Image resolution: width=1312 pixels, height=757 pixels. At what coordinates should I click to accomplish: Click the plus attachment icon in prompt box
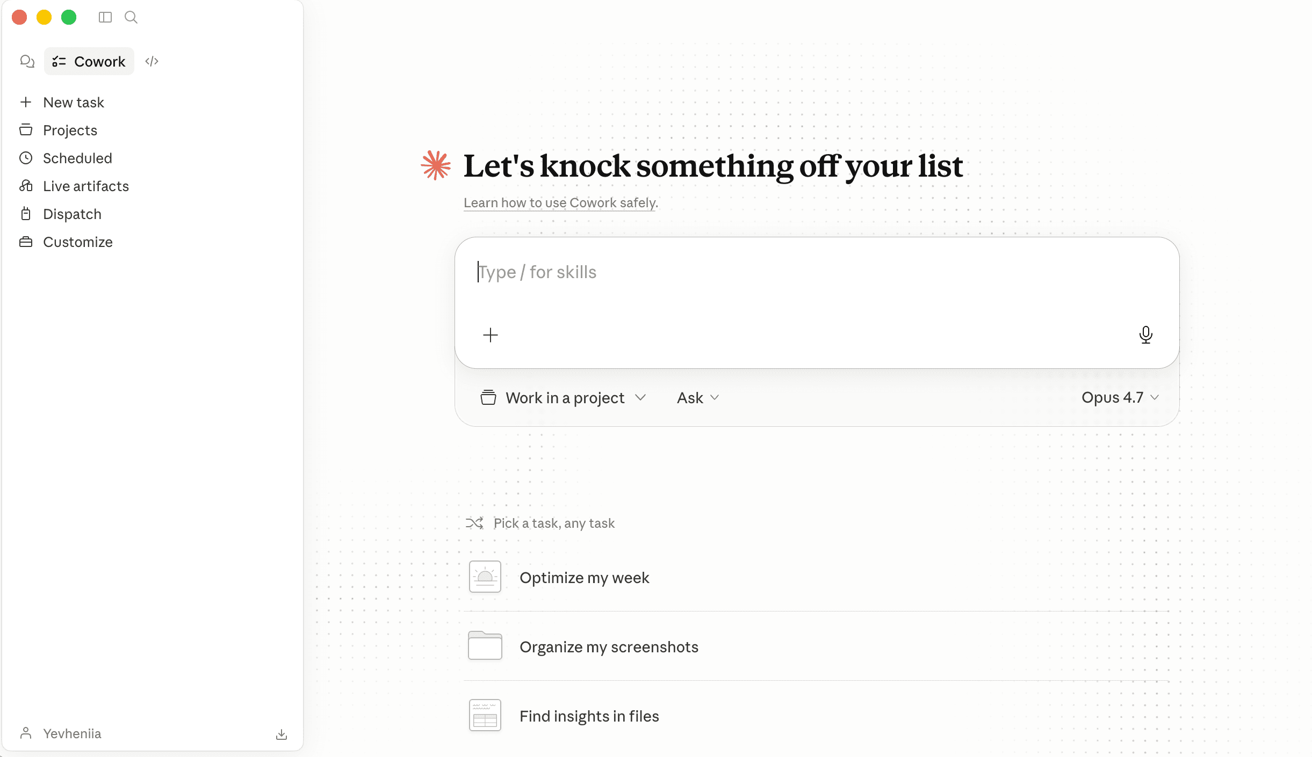pyautogui.click(x=491, y=335)
